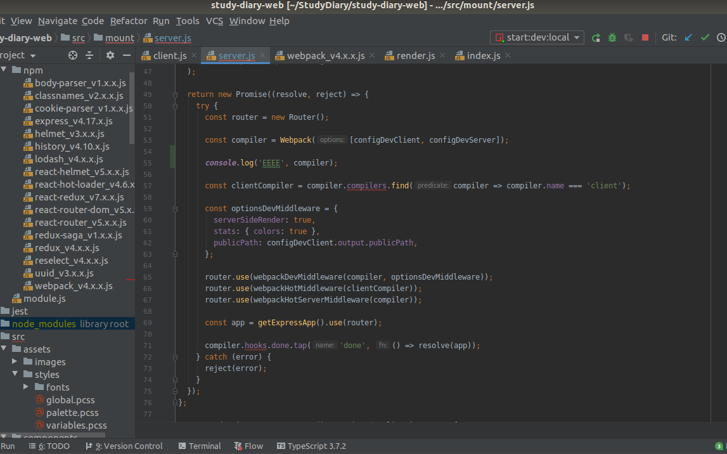Viewport: 727px width, 454px height.
Task: Select the node_modules library root folder
Action: 67,323
